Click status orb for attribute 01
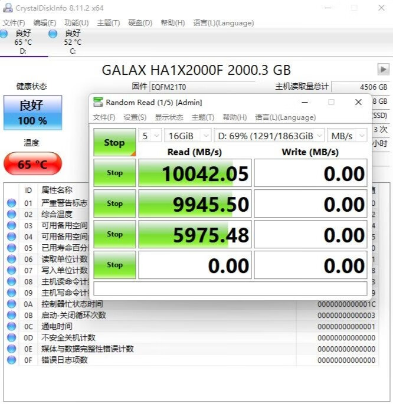 tap(11, 203)
